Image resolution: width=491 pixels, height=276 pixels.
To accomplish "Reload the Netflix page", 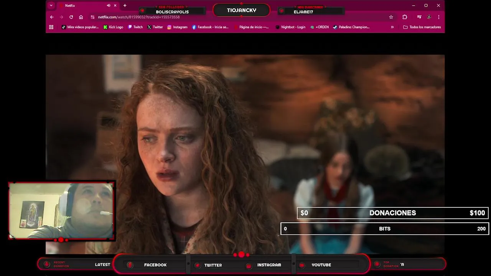I will (71, 17).
